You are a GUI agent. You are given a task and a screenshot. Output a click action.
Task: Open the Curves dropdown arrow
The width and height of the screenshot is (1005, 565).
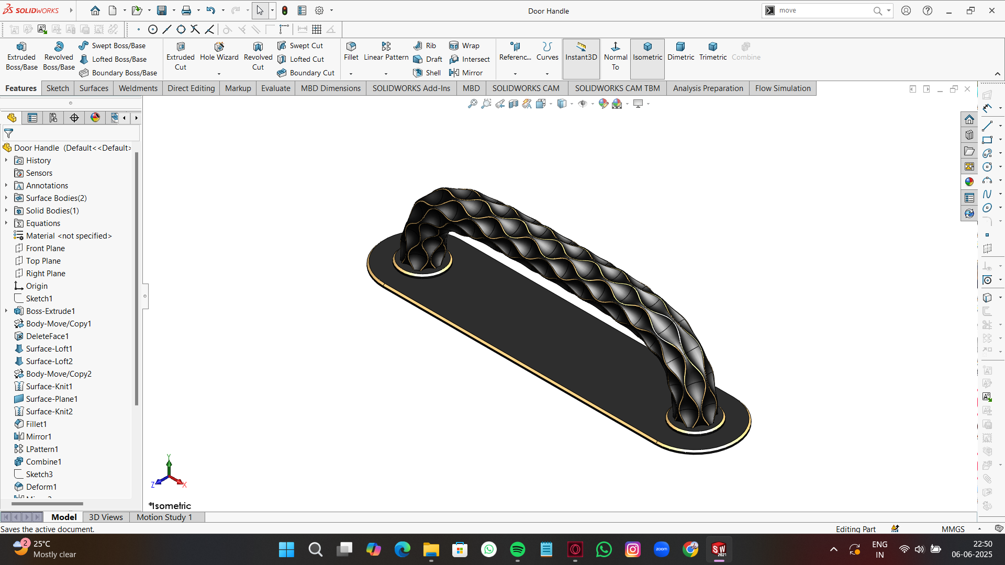coord(547,74)
